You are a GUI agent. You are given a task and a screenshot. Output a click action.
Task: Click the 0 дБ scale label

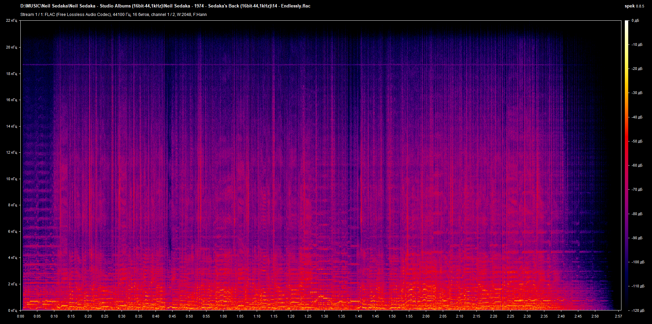[x=635, y=21]
